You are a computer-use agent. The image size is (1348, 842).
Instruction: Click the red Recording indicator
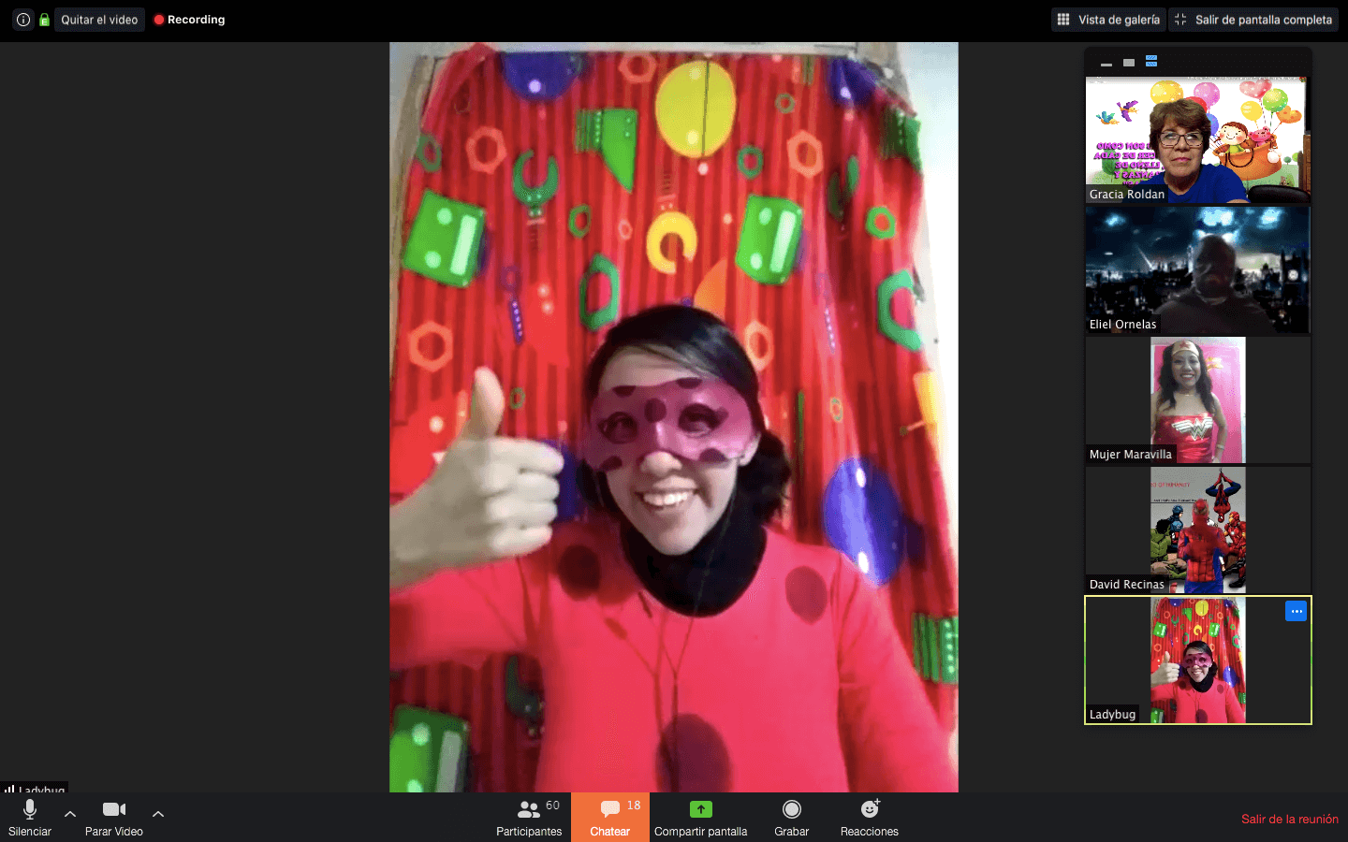tap(189, 20)
